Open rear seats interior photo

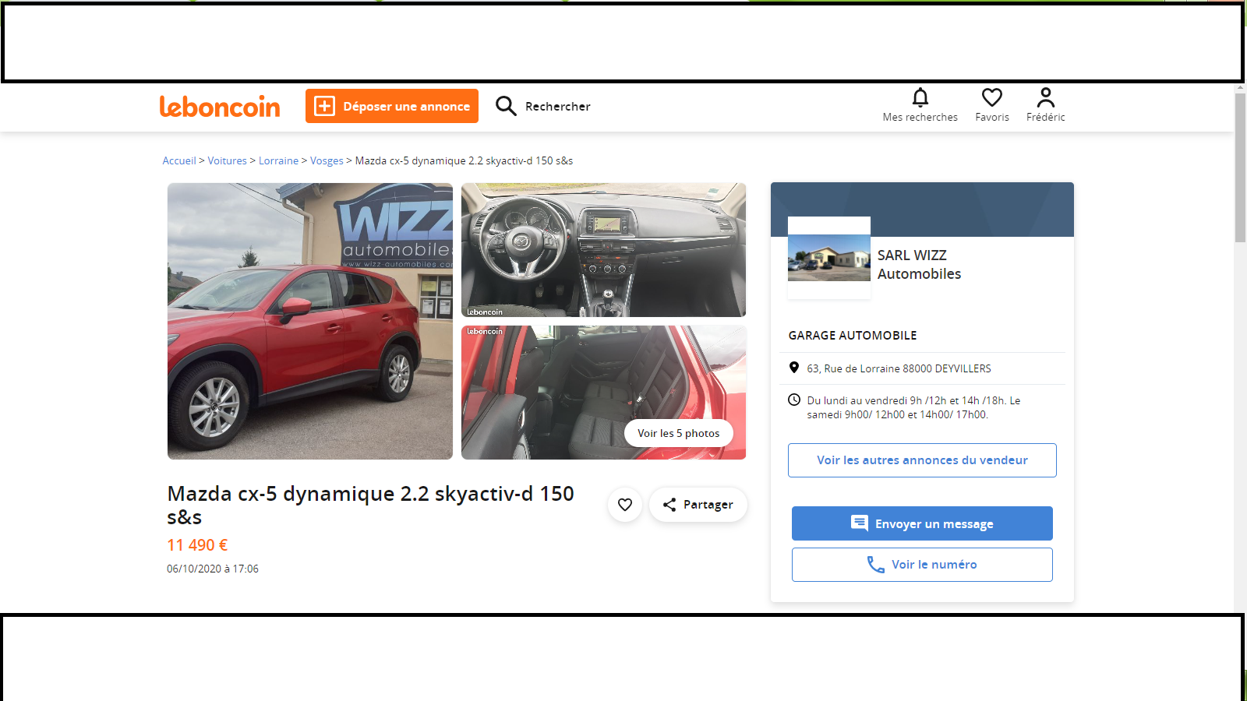(x=604, y=393)
